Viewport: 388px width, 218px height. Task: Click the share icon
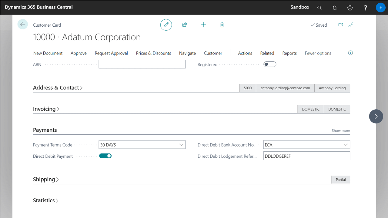pos(185,25)
